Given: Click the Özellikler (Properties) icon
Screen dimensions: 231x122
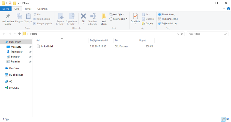Looking at the screenshot, I should pos(136,16).
